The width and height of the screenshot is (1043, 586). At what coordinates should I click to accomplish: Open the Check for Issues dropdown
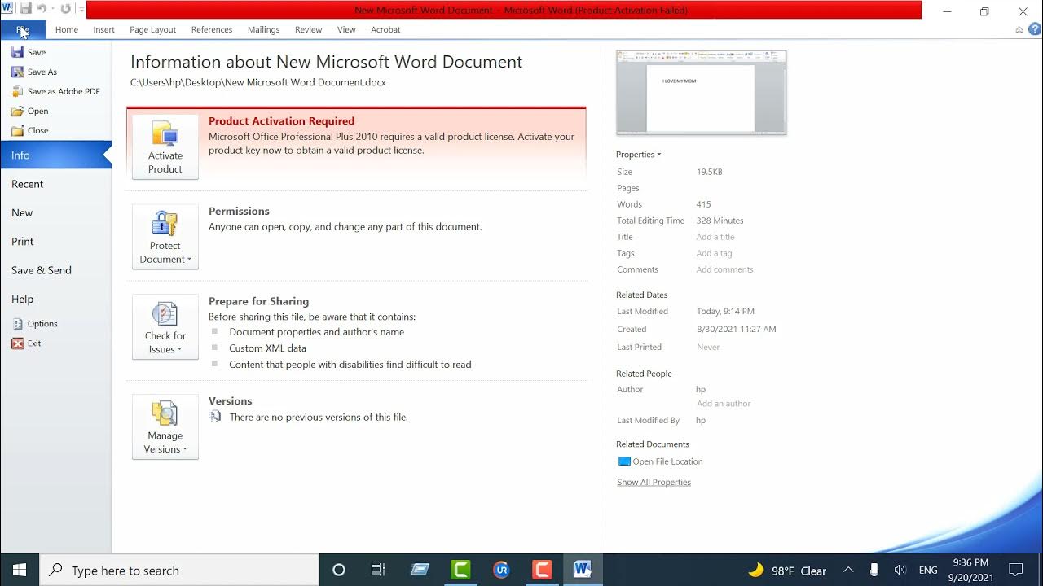165,326
